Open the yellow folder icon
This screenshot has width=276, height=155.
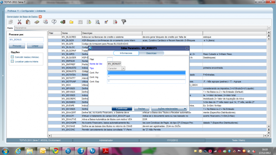pyautogui.click(x=71, y=22)
